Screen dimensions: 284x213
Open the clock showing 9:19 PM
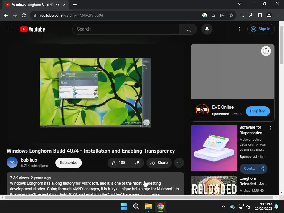pos(263,206)
